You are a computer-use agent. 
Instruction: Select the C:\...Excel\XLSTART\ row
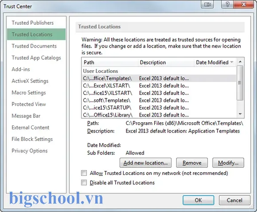159,86
